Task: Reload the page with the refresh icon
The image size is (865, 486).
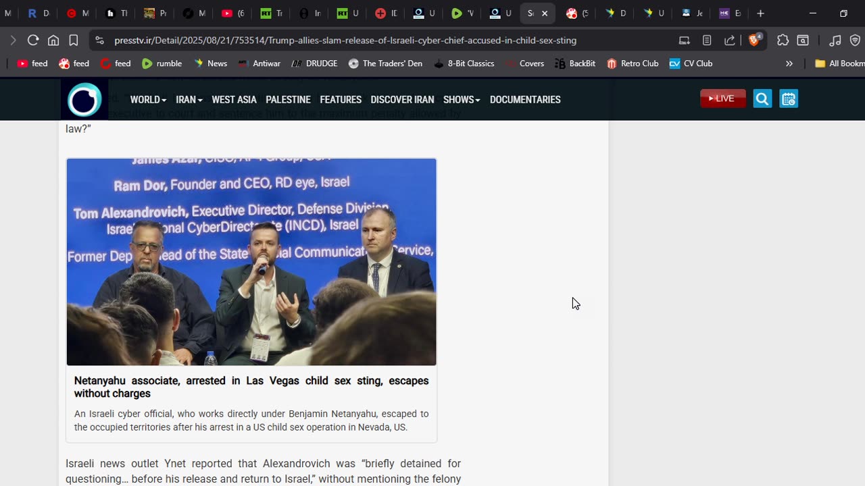Action: [33, 40]
